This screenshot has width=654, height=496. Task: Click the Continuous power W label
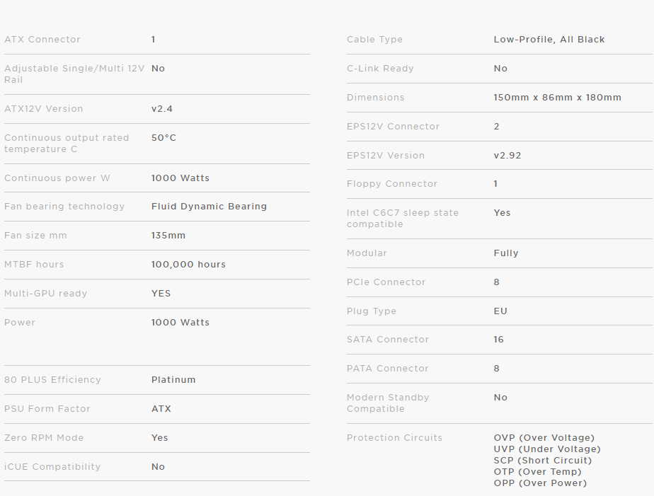click(57, 178)
